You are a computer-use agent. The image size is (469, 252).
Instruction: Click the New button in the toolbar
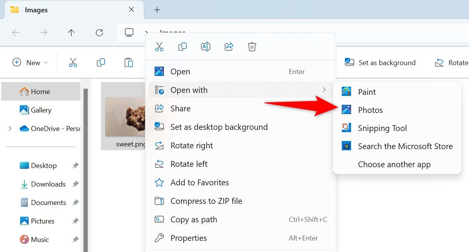pyautogui.click(x=30, y=62)
